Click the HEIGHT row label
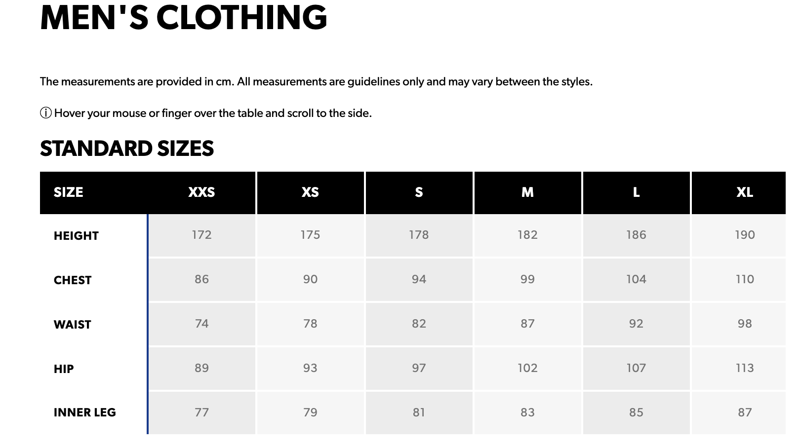Screen dimensions: 800x447 76,236
